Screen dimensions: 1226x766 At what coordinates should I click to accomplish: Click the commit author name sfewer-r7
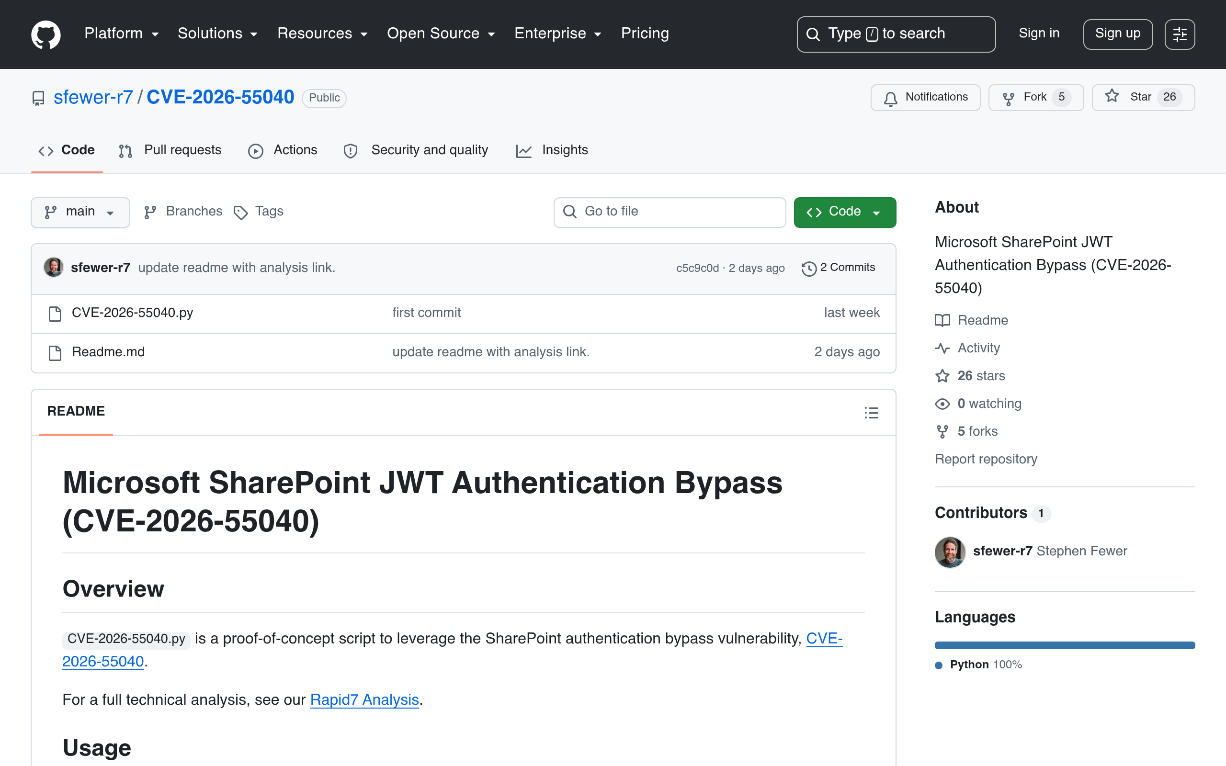(x=100, y=268)
